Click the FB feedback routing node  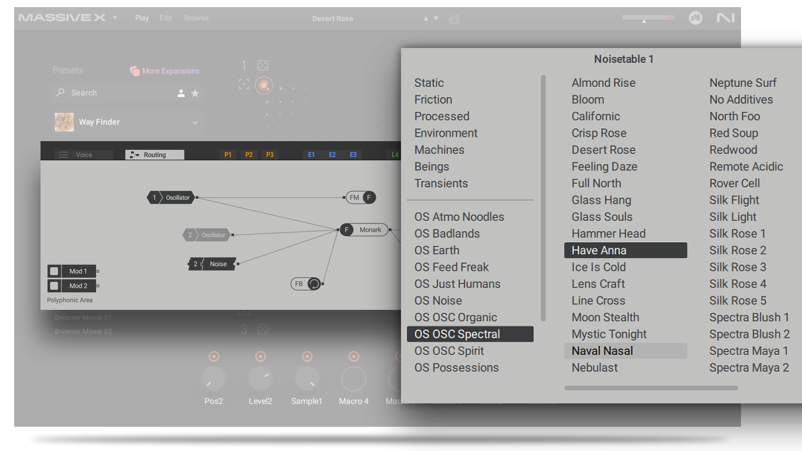pos(306,284)
